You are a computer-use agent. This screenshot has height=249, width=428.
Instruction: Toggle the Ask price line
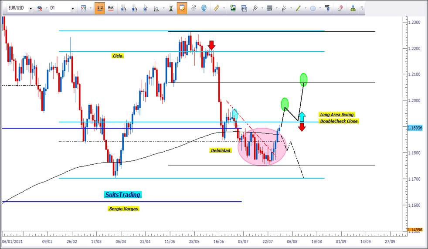point(111,8)
